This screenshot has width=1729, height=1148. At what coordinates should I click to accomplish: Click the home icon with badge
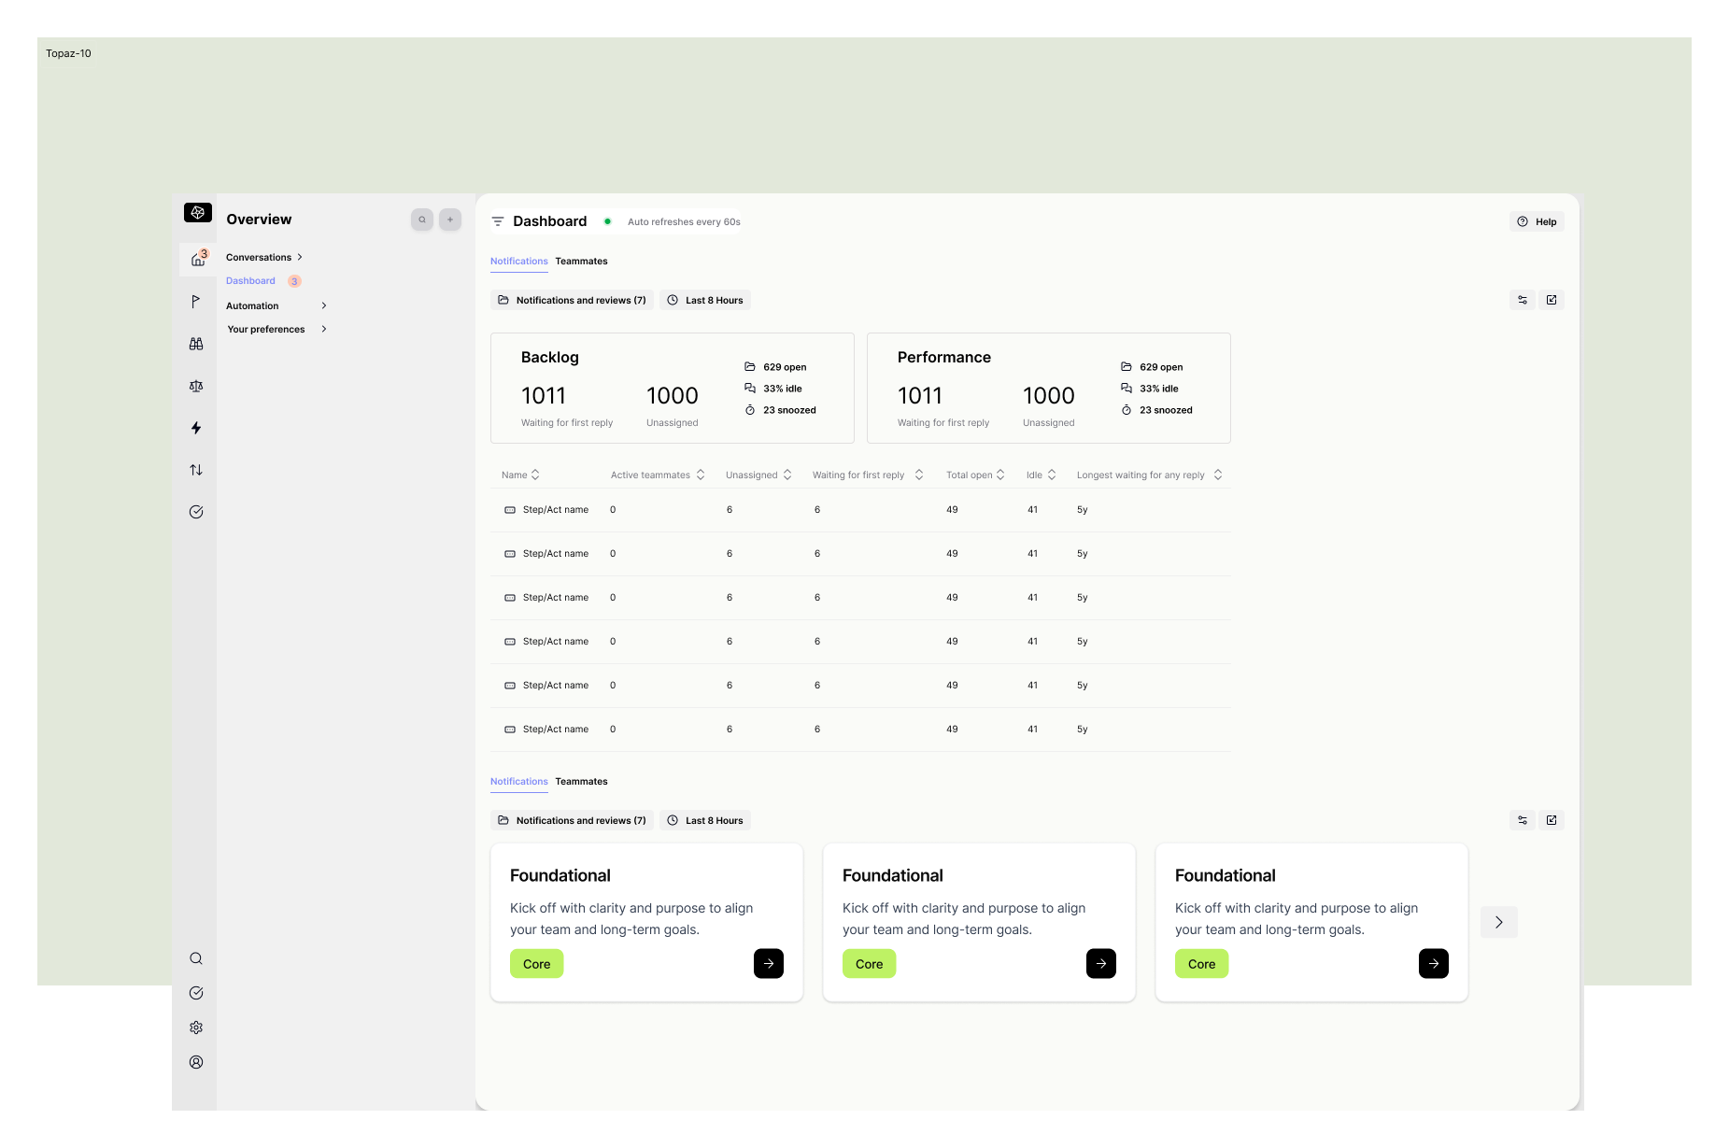pyautogui.click(x=198, y=259)
